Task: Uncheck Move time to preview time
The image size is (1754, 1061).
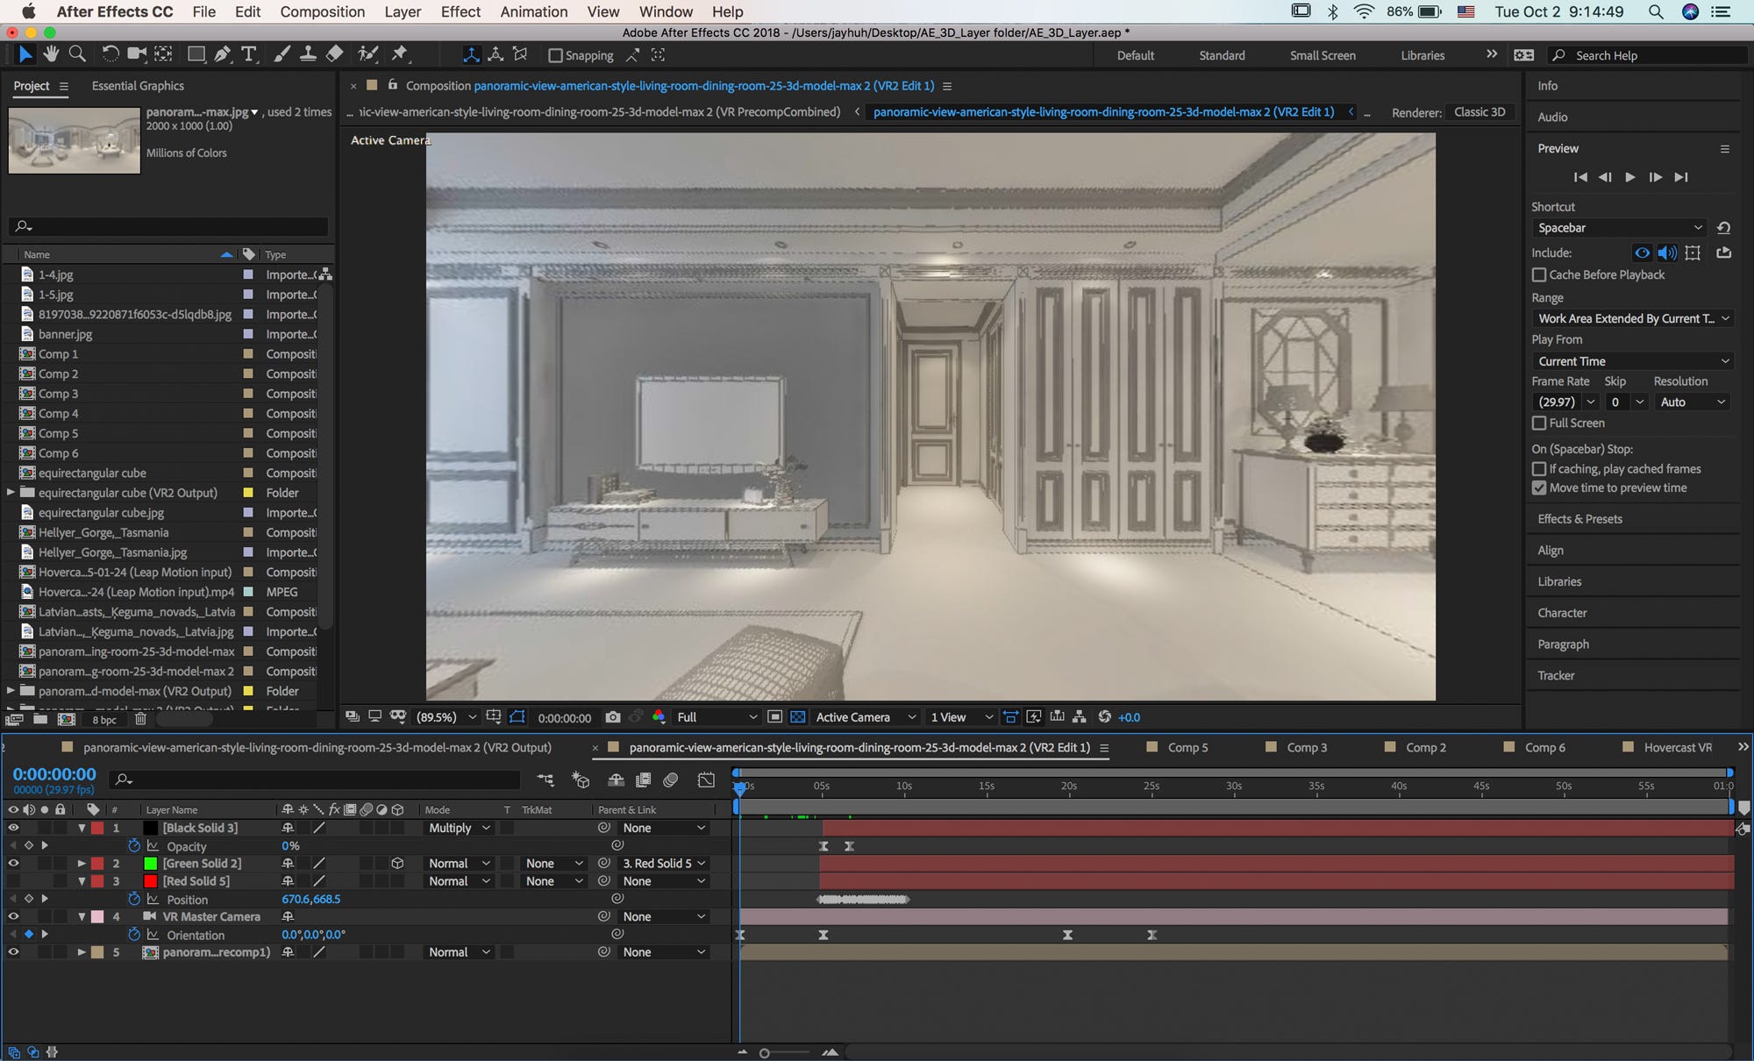Action: coord(1539,488)
